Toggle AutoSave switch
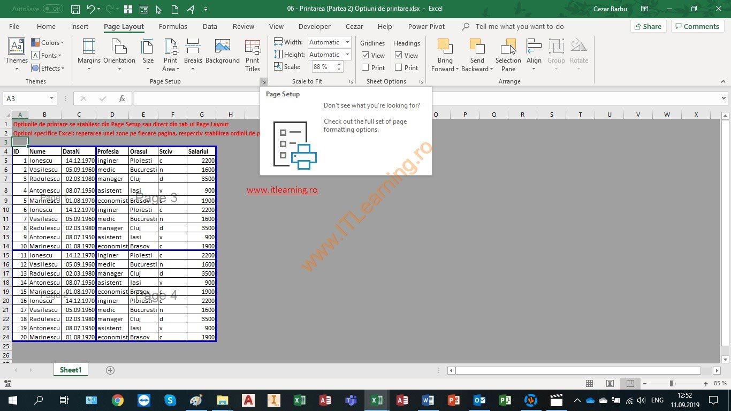This screenshot has height=411, width=731. (52, 9)
